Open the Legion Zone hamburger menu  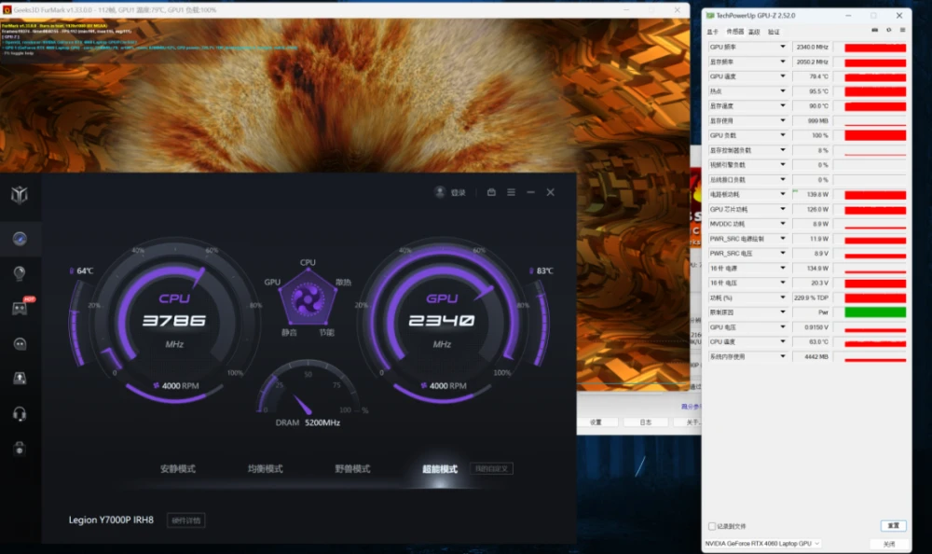point(511,192)
